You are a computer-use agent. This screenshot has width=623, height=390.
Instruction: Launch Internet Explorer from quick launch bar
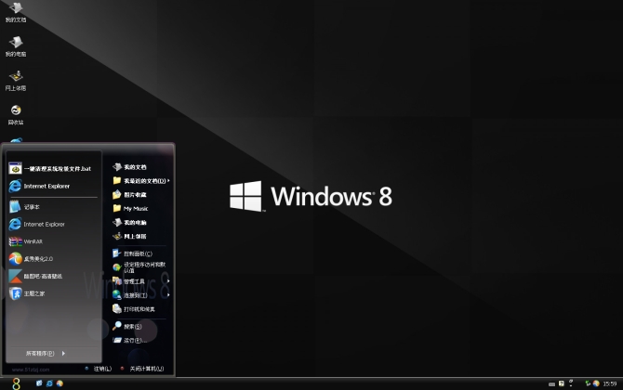[x=49, y=383]
